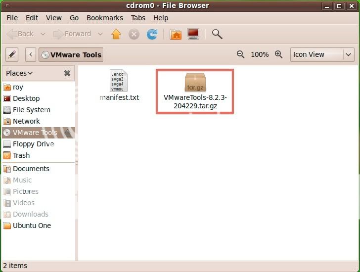The height and width of the screenshot is (272, 360).
Task: Select the VMware Tools path button
Action: click(71, 55)
